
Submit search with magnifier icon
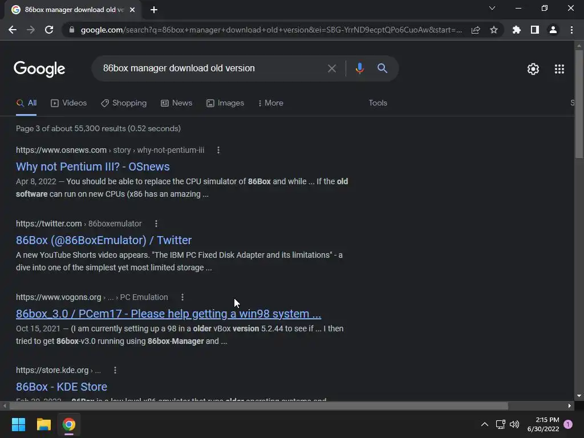click(x=382, y=68)
